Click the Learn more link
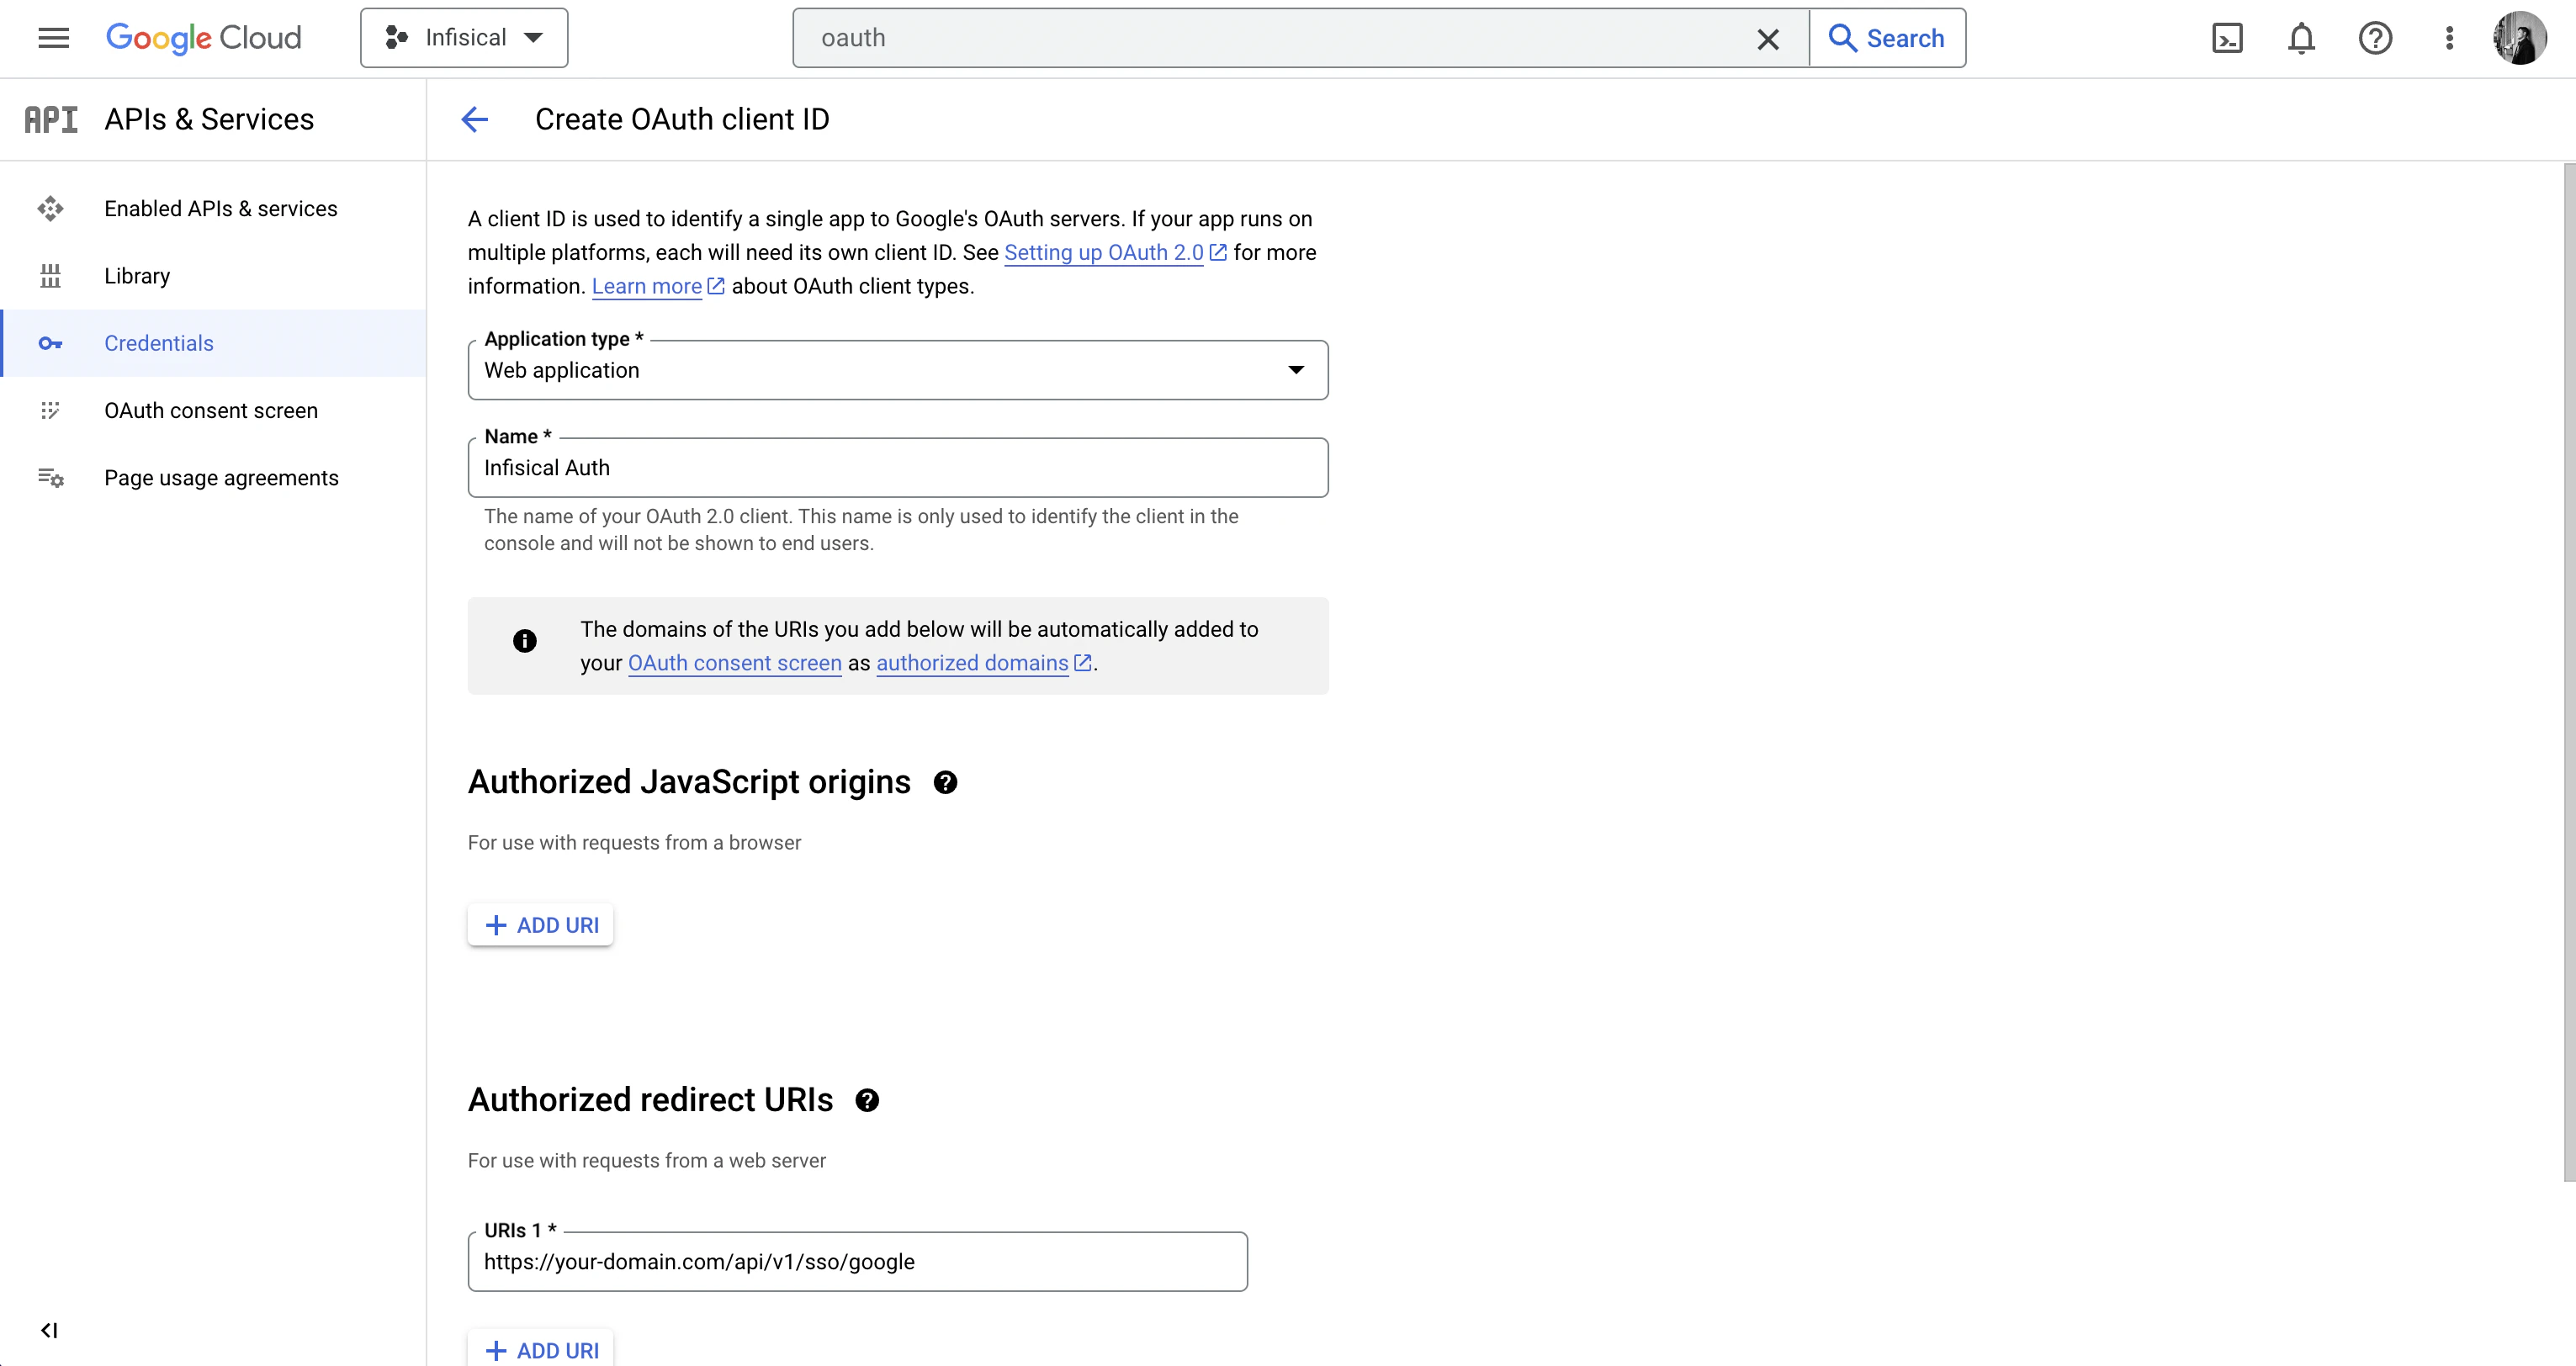This screenshot has height=1366, width=2576. pos(647,286)
